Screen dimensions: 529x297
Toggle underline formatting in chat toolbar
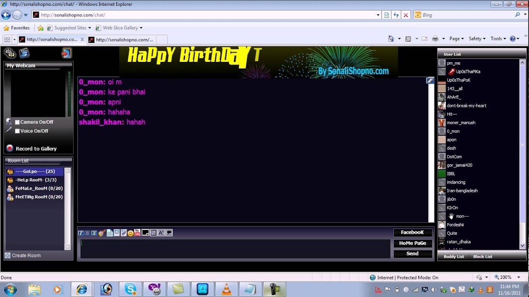click(x=94, y=233)
